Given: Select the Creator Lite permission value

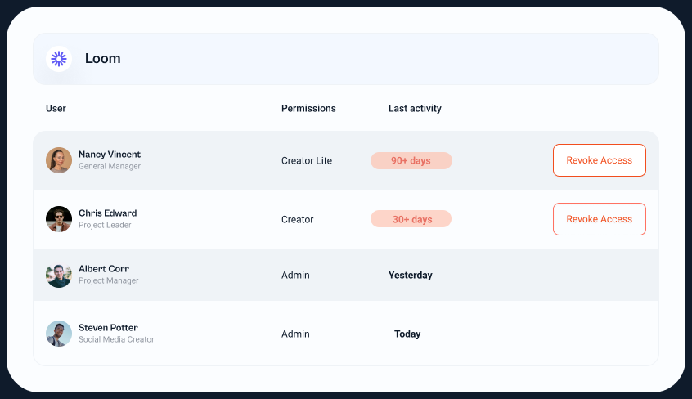Looking at the screenshot, I should point(307,161).
